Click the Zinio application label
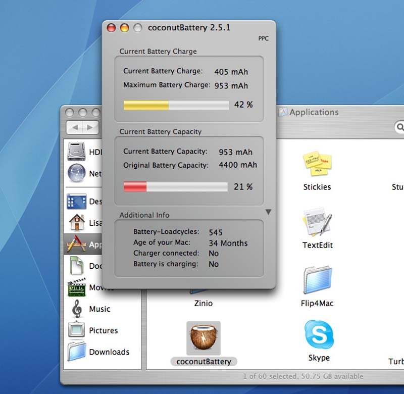 coord(204,303)
